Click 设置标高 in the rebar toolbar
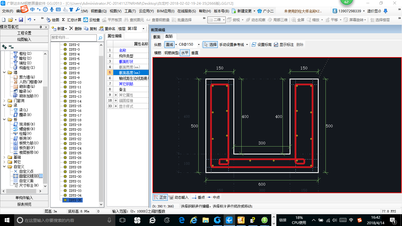The image size is (402, 226). pos(261,44)
